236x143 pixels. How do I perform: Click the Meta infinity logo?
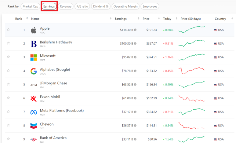(x=34, y=112)
